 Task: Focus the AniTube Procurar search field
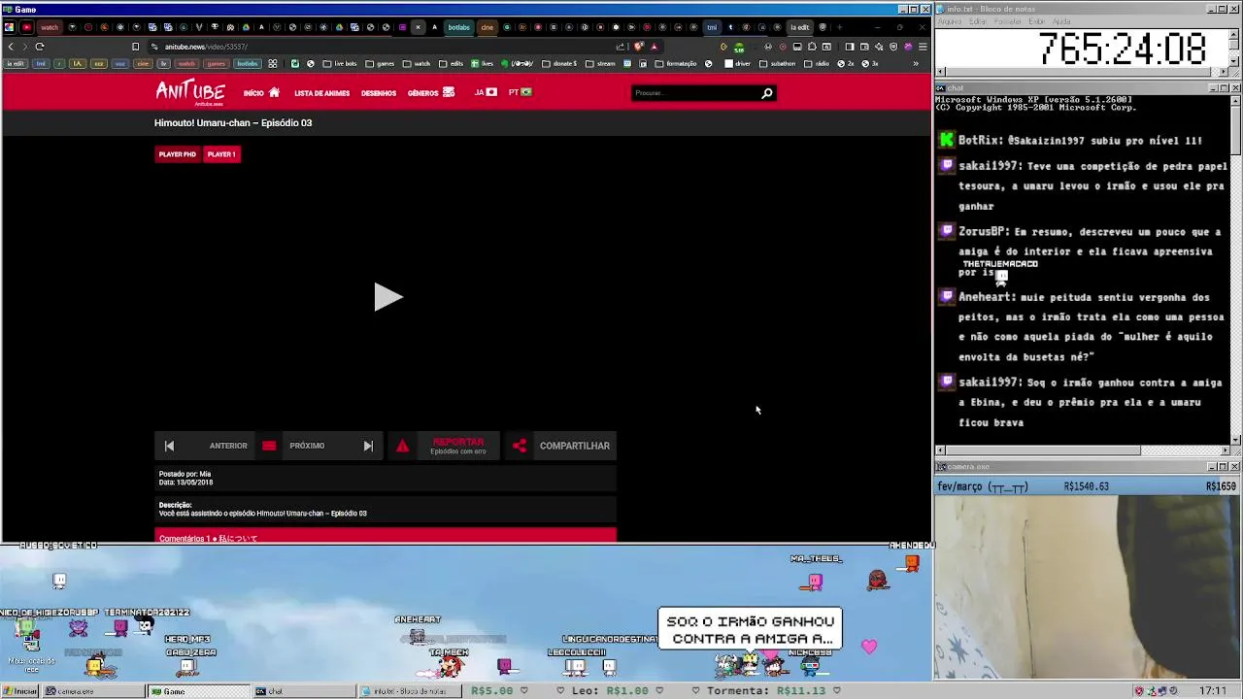click(695, 93)
